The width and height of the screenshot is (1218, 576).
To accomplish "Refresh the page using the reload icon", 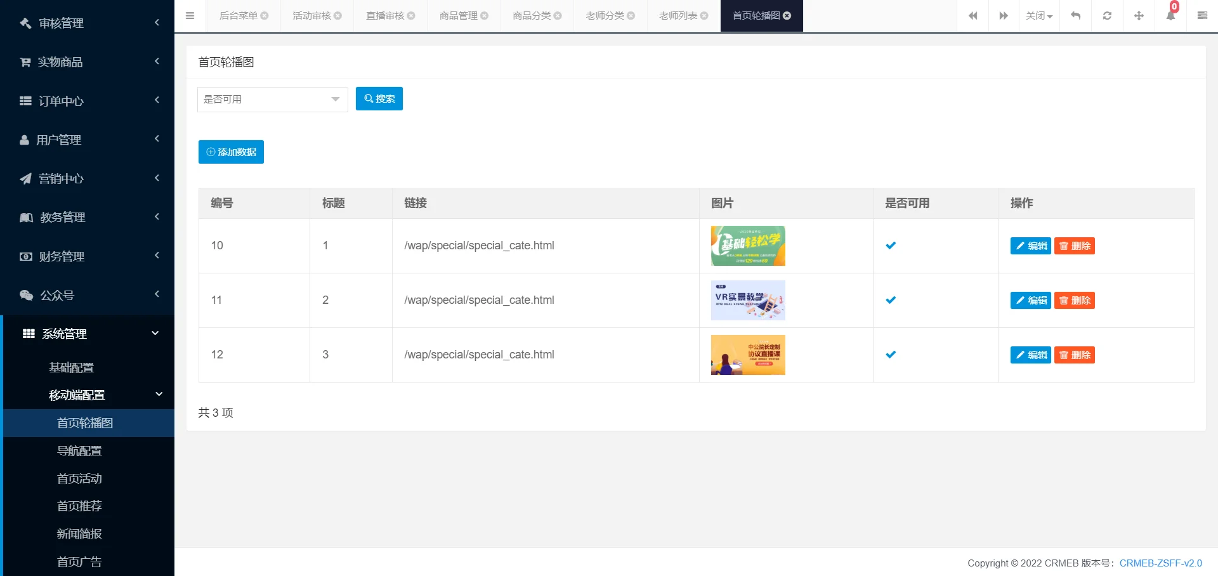I will [x=1107, y=15].
